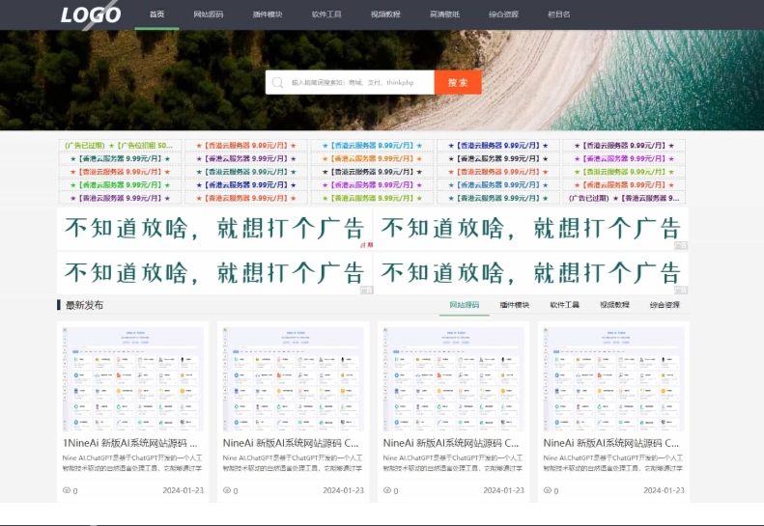Open 综合资源 in the top navigation
Screen dimensions: 764x526
[503, 14]
